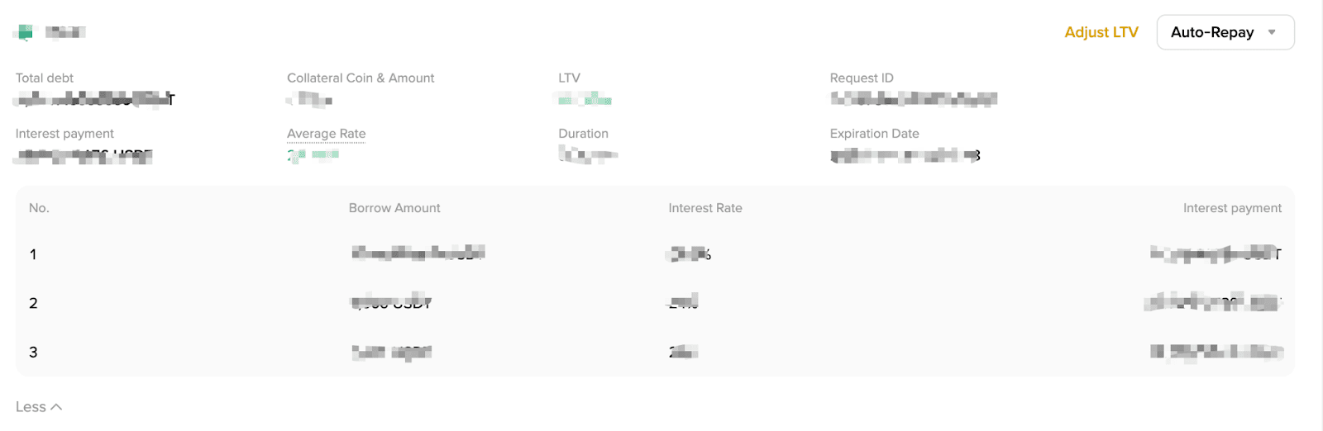Click the green coin icon at top left
Viewport: 1323px width, 431px height.
pos(26,32)
